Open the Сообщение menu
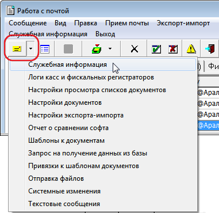Viewport: 219px width, 213px height. tap(28, 23)
